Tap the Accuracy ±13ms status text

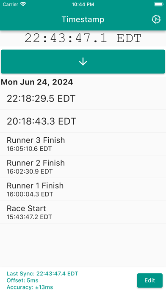(x=30, y=287)
